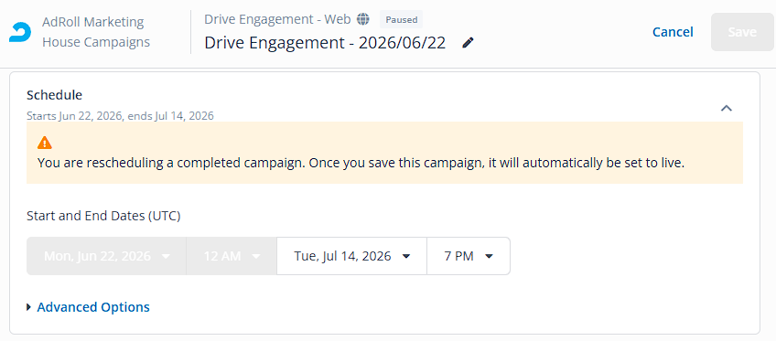Open the 12 AM start time dropdown
This screenshot has width=776, height=341.
click(x=232, y=256)
